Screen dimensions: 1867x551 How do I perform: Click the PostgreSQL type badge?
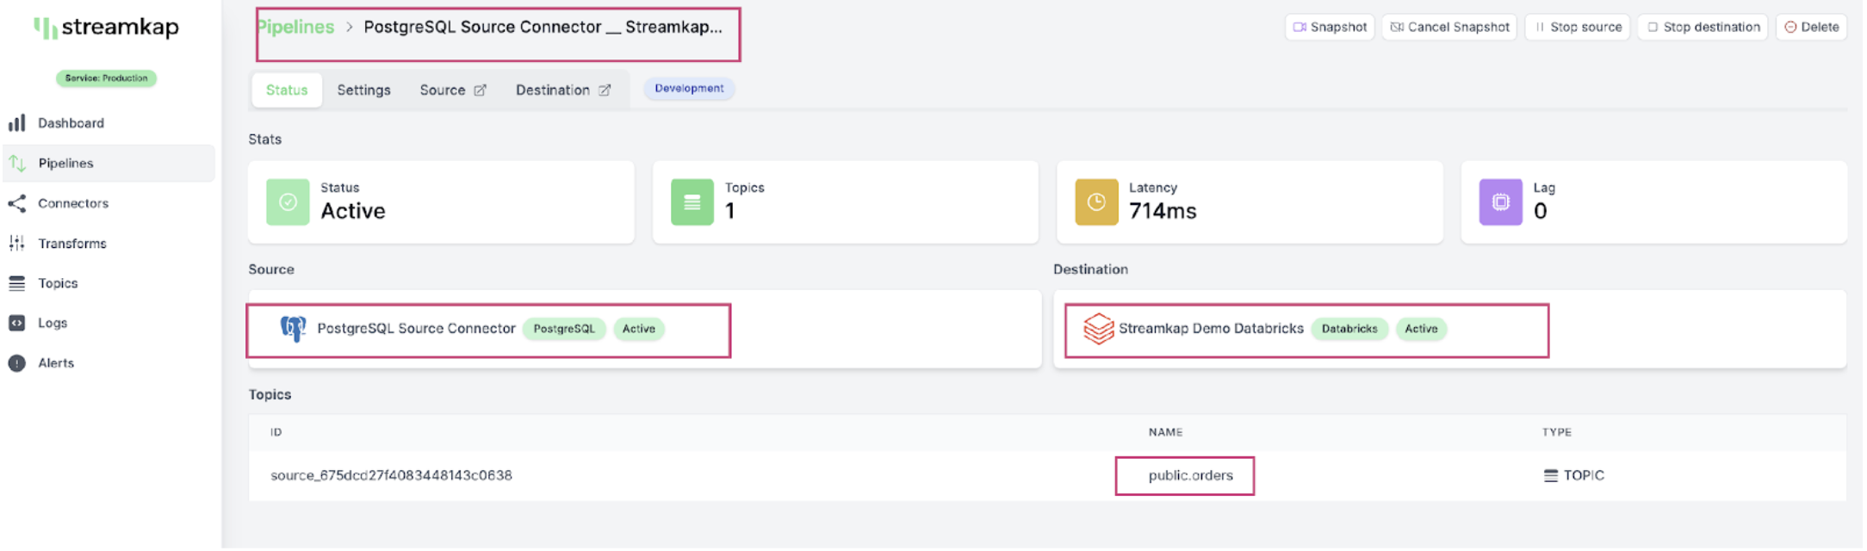(564, 329)
